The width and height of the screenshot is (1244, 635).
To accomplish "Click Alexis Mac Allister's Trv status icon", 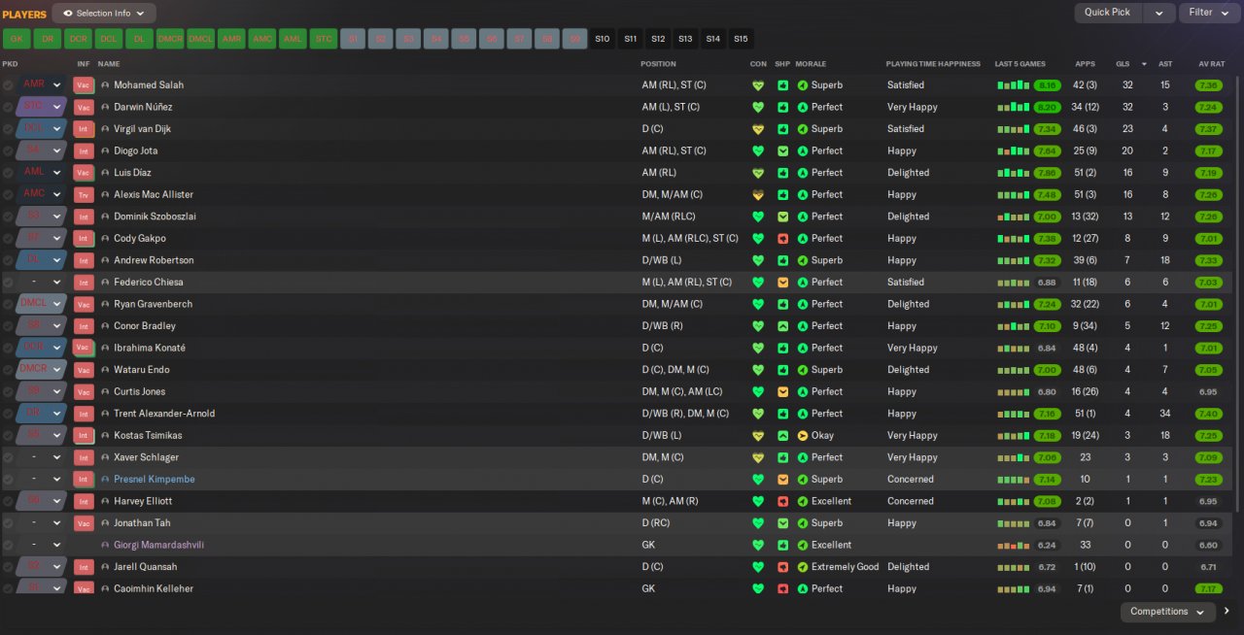I will (84, 194).
